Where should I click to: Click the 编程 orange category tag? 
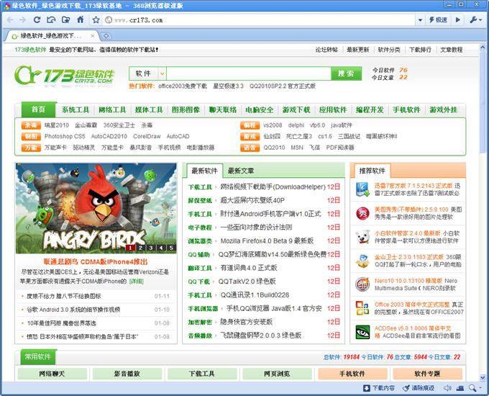250,125
